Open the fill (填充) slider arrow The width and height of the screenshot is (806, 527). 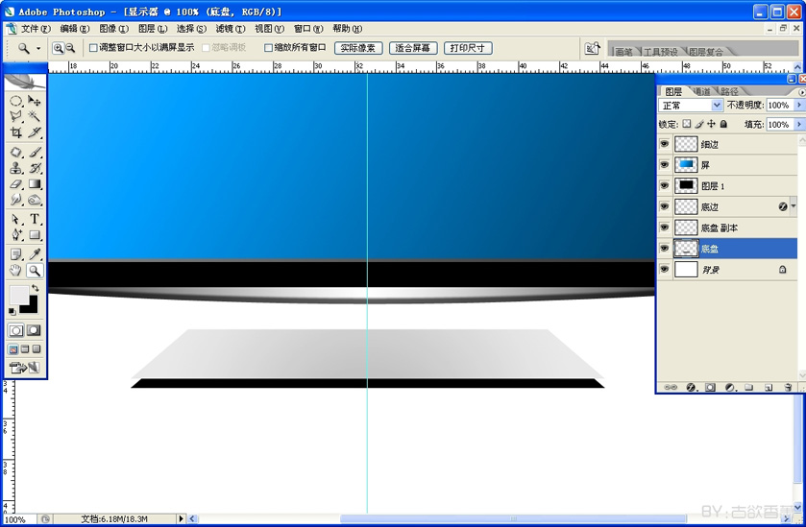point(799,124)
